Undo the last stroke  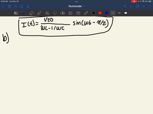pos(125,6)
